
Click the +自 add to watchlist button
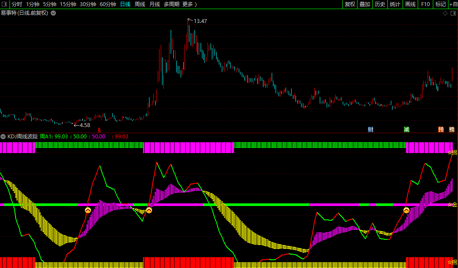click(x=453, y=4)
